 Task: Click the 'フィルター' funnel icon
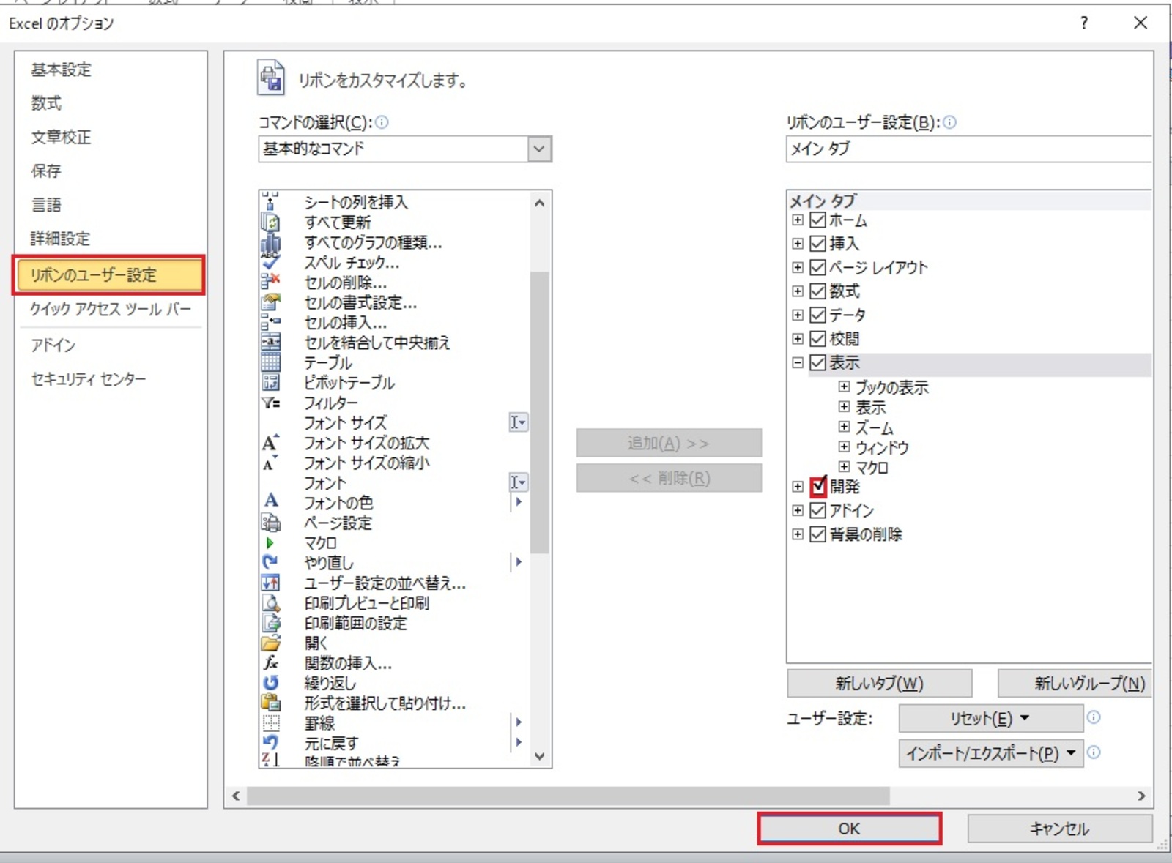(x=271, y=403)
